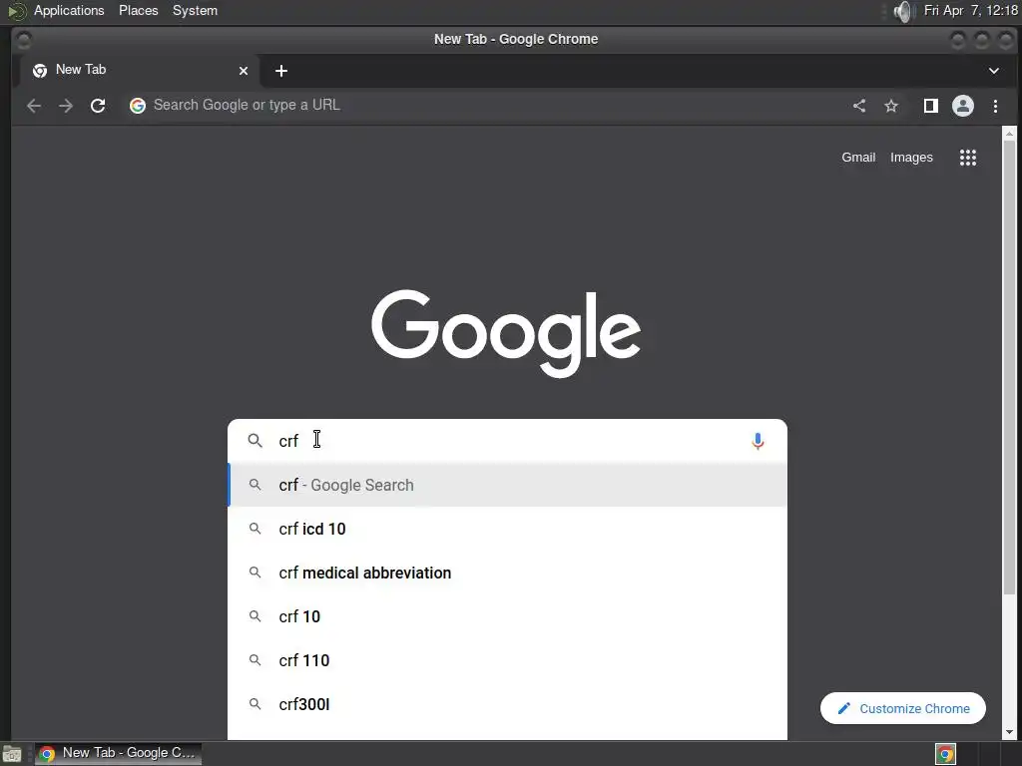Choose the 'crf 10' suggestion
The width and height of the screenshot is (1022, 766).
pos(507,616)
